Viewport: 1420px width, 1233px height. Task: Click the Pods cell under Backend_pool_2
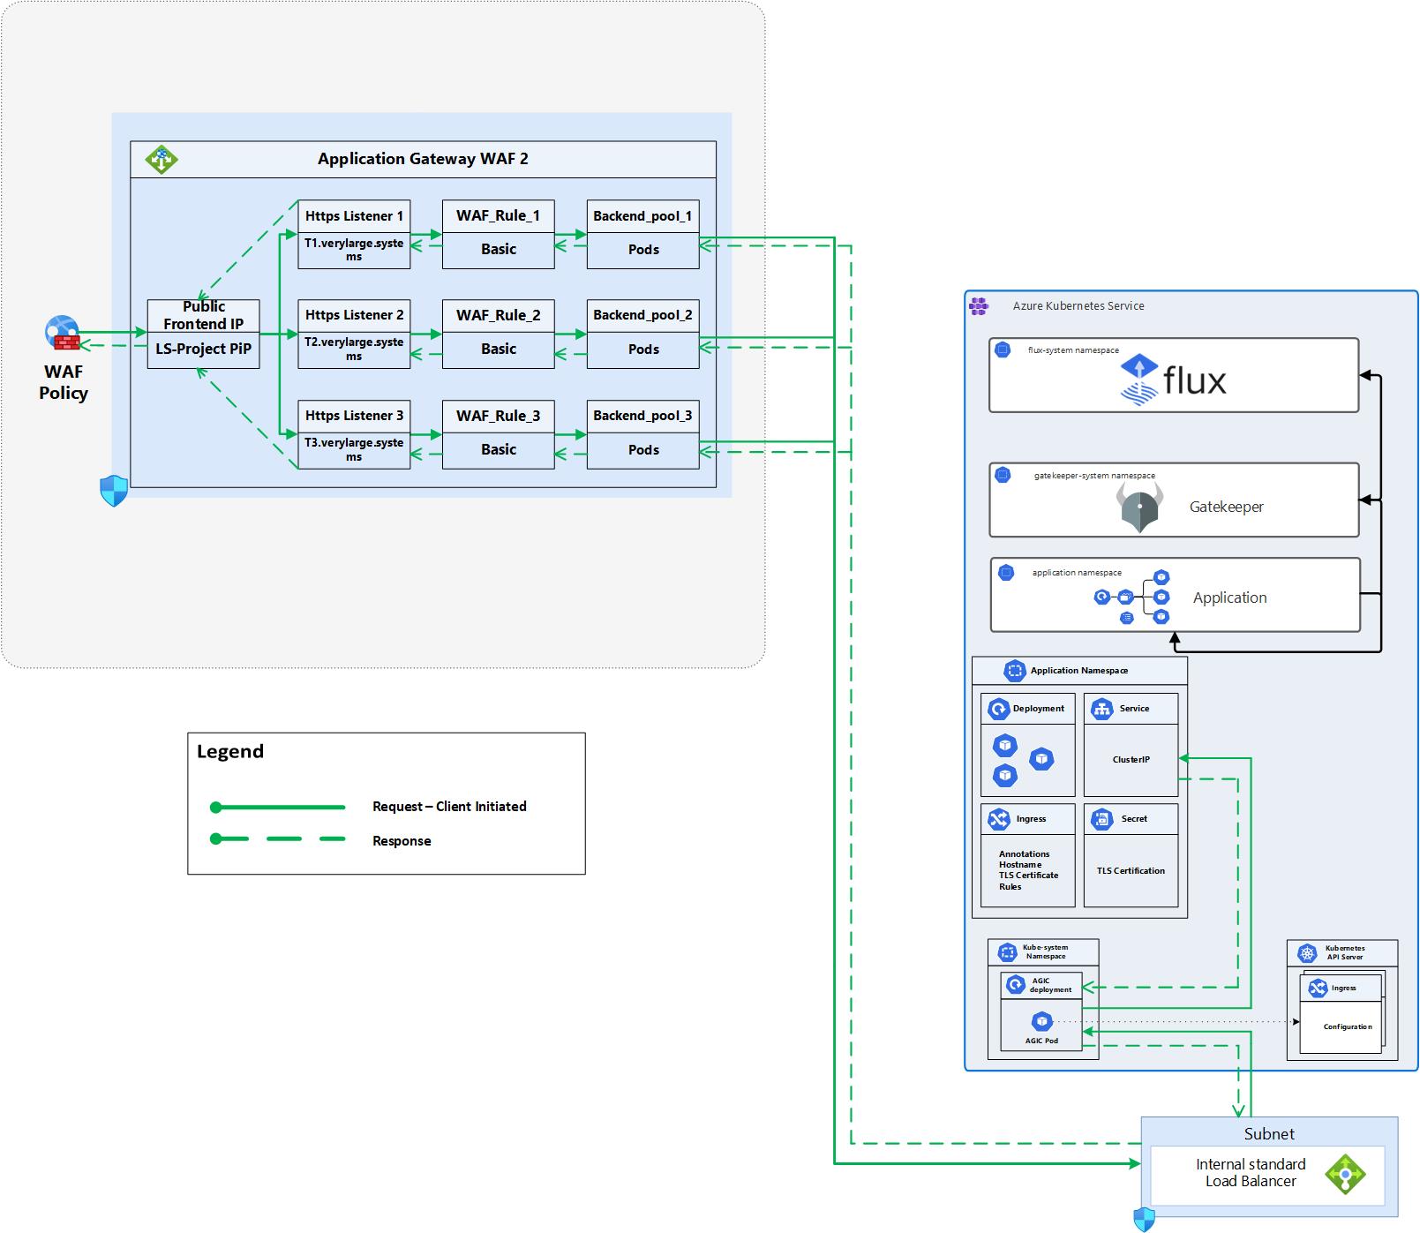[x=642, y=350]
